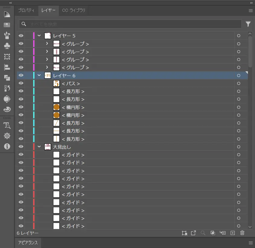The image size is (255, 248).
Task: Collapse the 大見出し layer contents
Action: 39,147
